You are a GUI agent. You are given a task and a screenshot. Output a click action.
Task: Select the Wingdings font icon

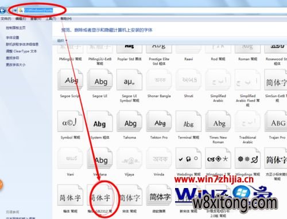point(247,158)
